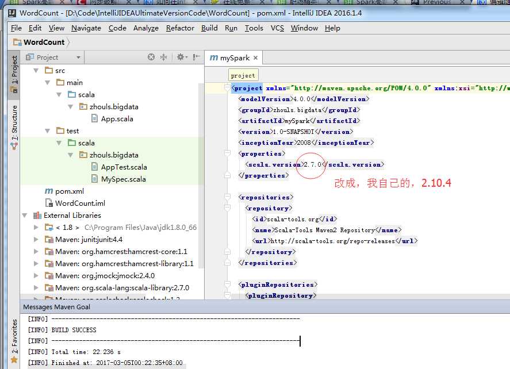The height and width of the screenshot is (369, 510).
Task: Click the pom.xml Maven file icon
Action: [x=49, y=191]
